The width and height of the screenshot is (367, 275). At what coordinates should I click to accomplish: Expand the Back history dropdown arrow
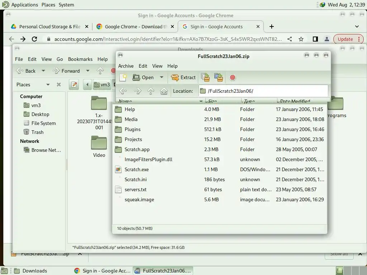click(43, 71)
